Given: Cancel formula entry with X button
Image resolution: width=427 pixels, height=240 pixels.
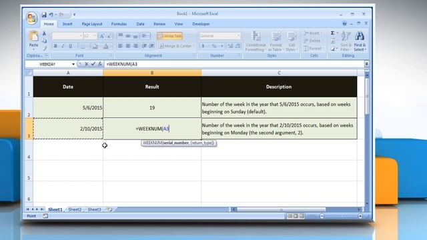Looking at the screenshot, I should 87,64.
